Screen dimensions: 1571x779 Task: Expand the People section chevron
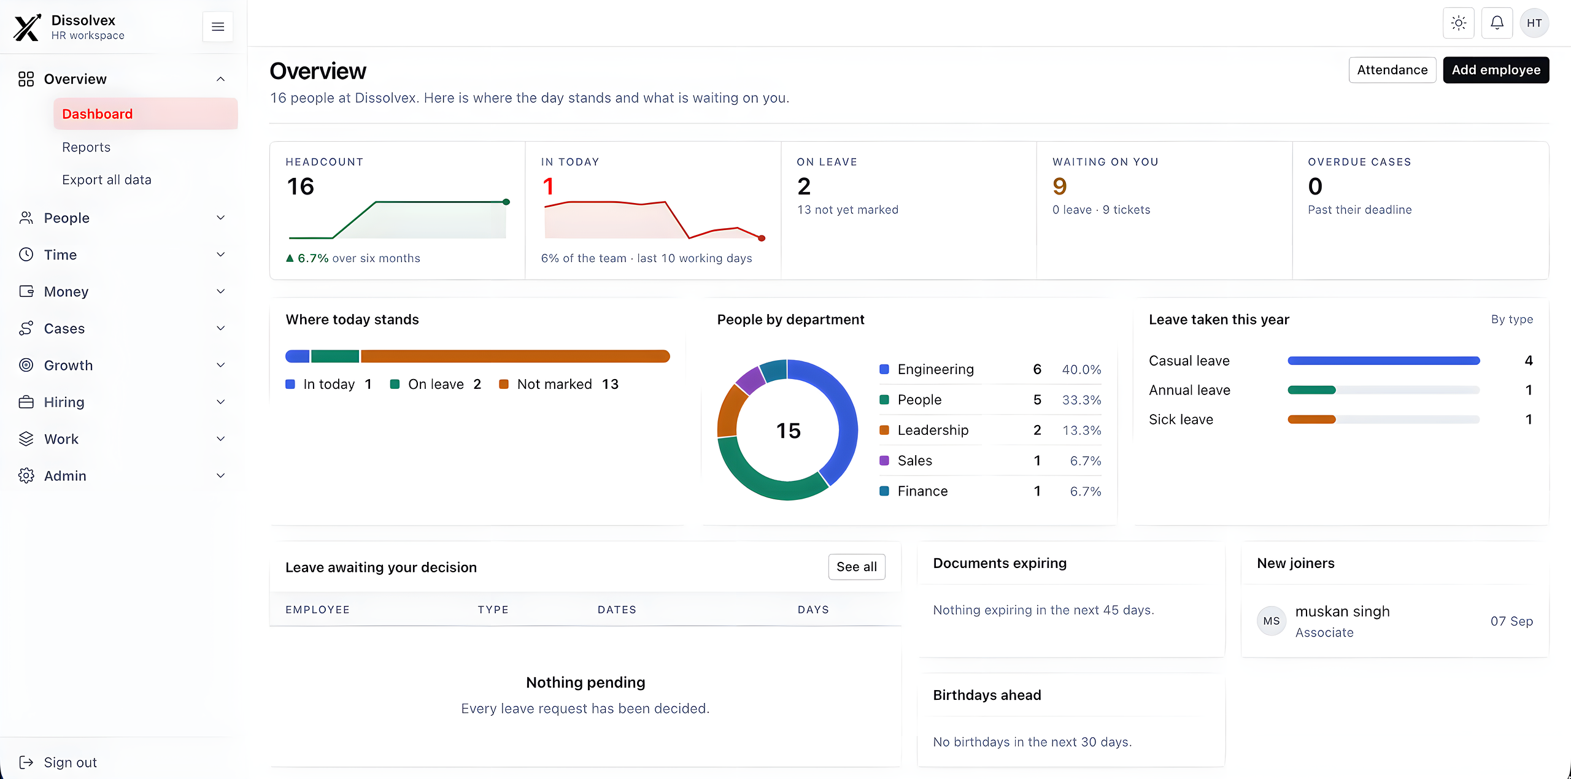click(x=221, y=218)
